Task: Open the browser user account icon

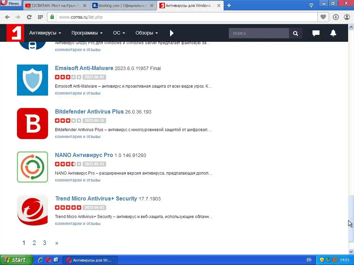Action: tap(347, 17)
